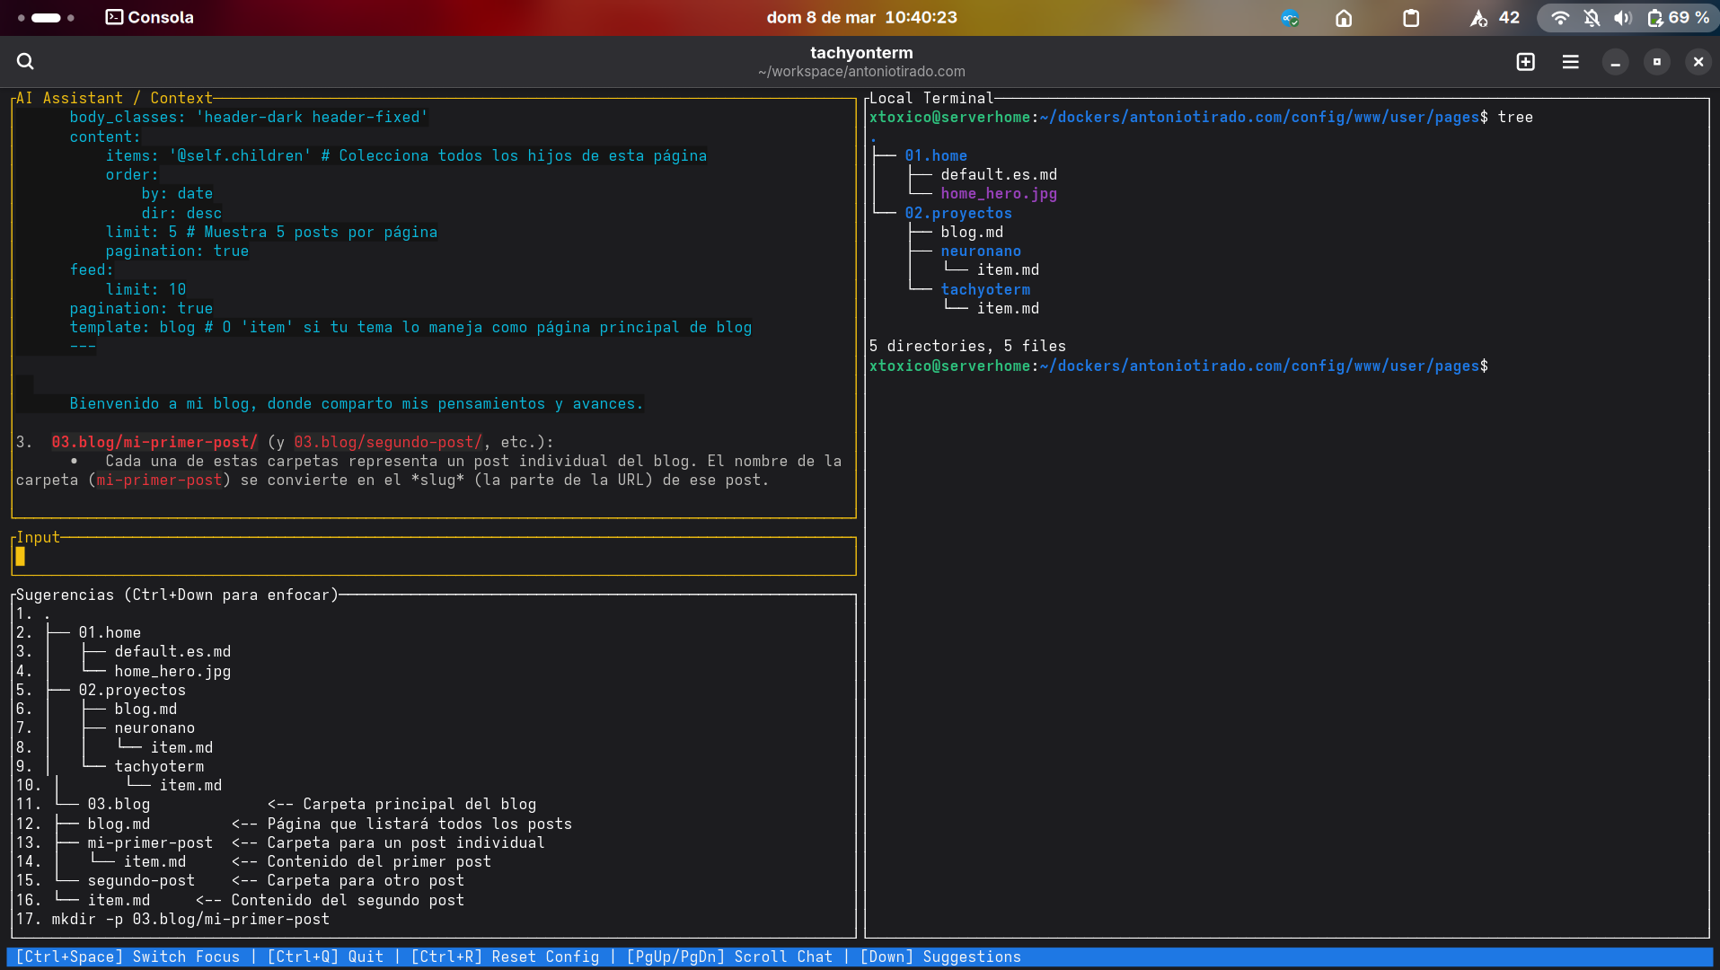
Task: Open a new terminal tab with plus icon
Action: click(1525, 61)
